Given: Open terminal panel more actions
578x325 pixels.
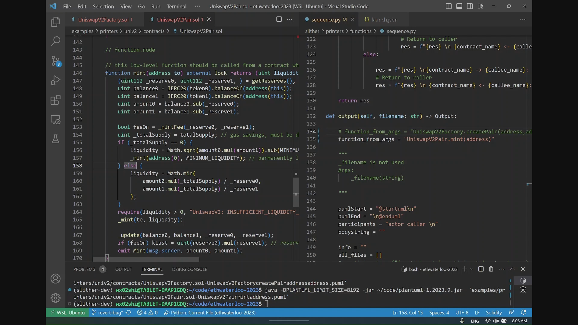Looking at the screenshot, I should click(x=502, y=269).
